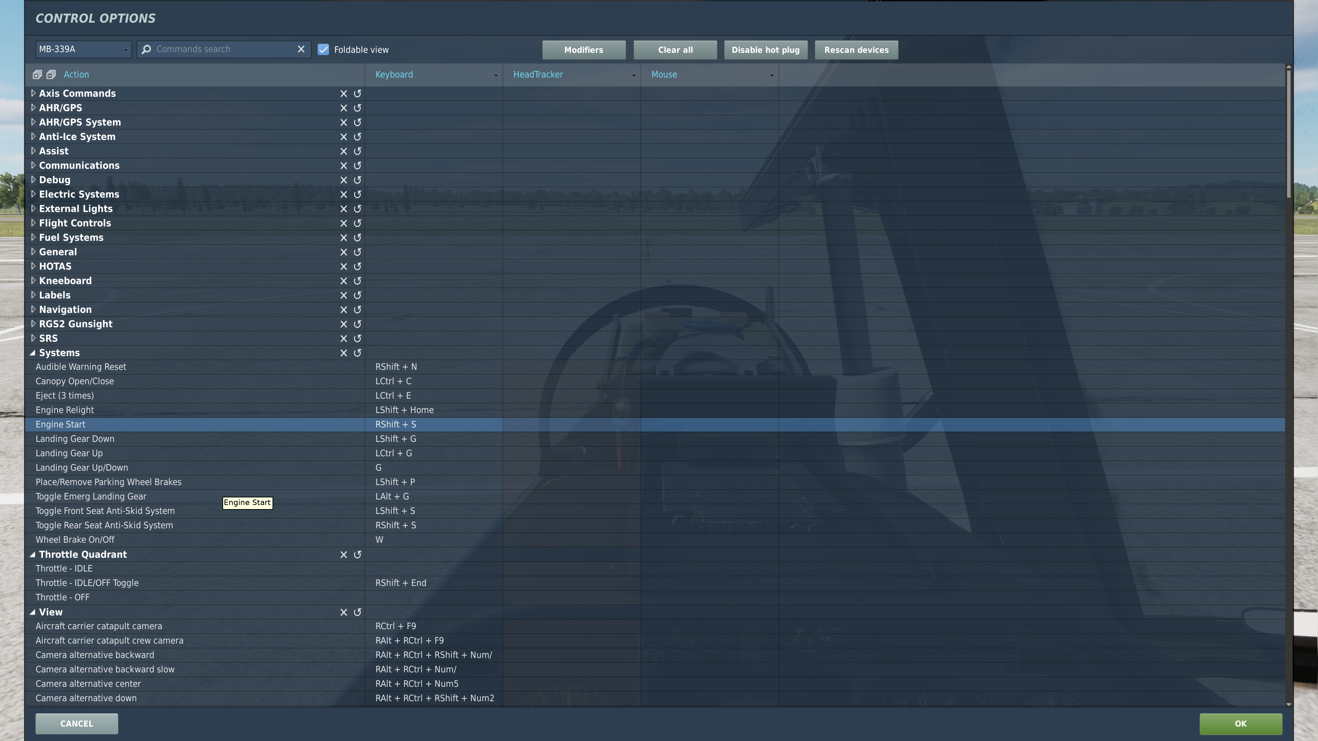Image resolution: width=1318 pixels, height=741 pixels.
Task: Collapse the Systems category
Action: [x=33, y=353]
